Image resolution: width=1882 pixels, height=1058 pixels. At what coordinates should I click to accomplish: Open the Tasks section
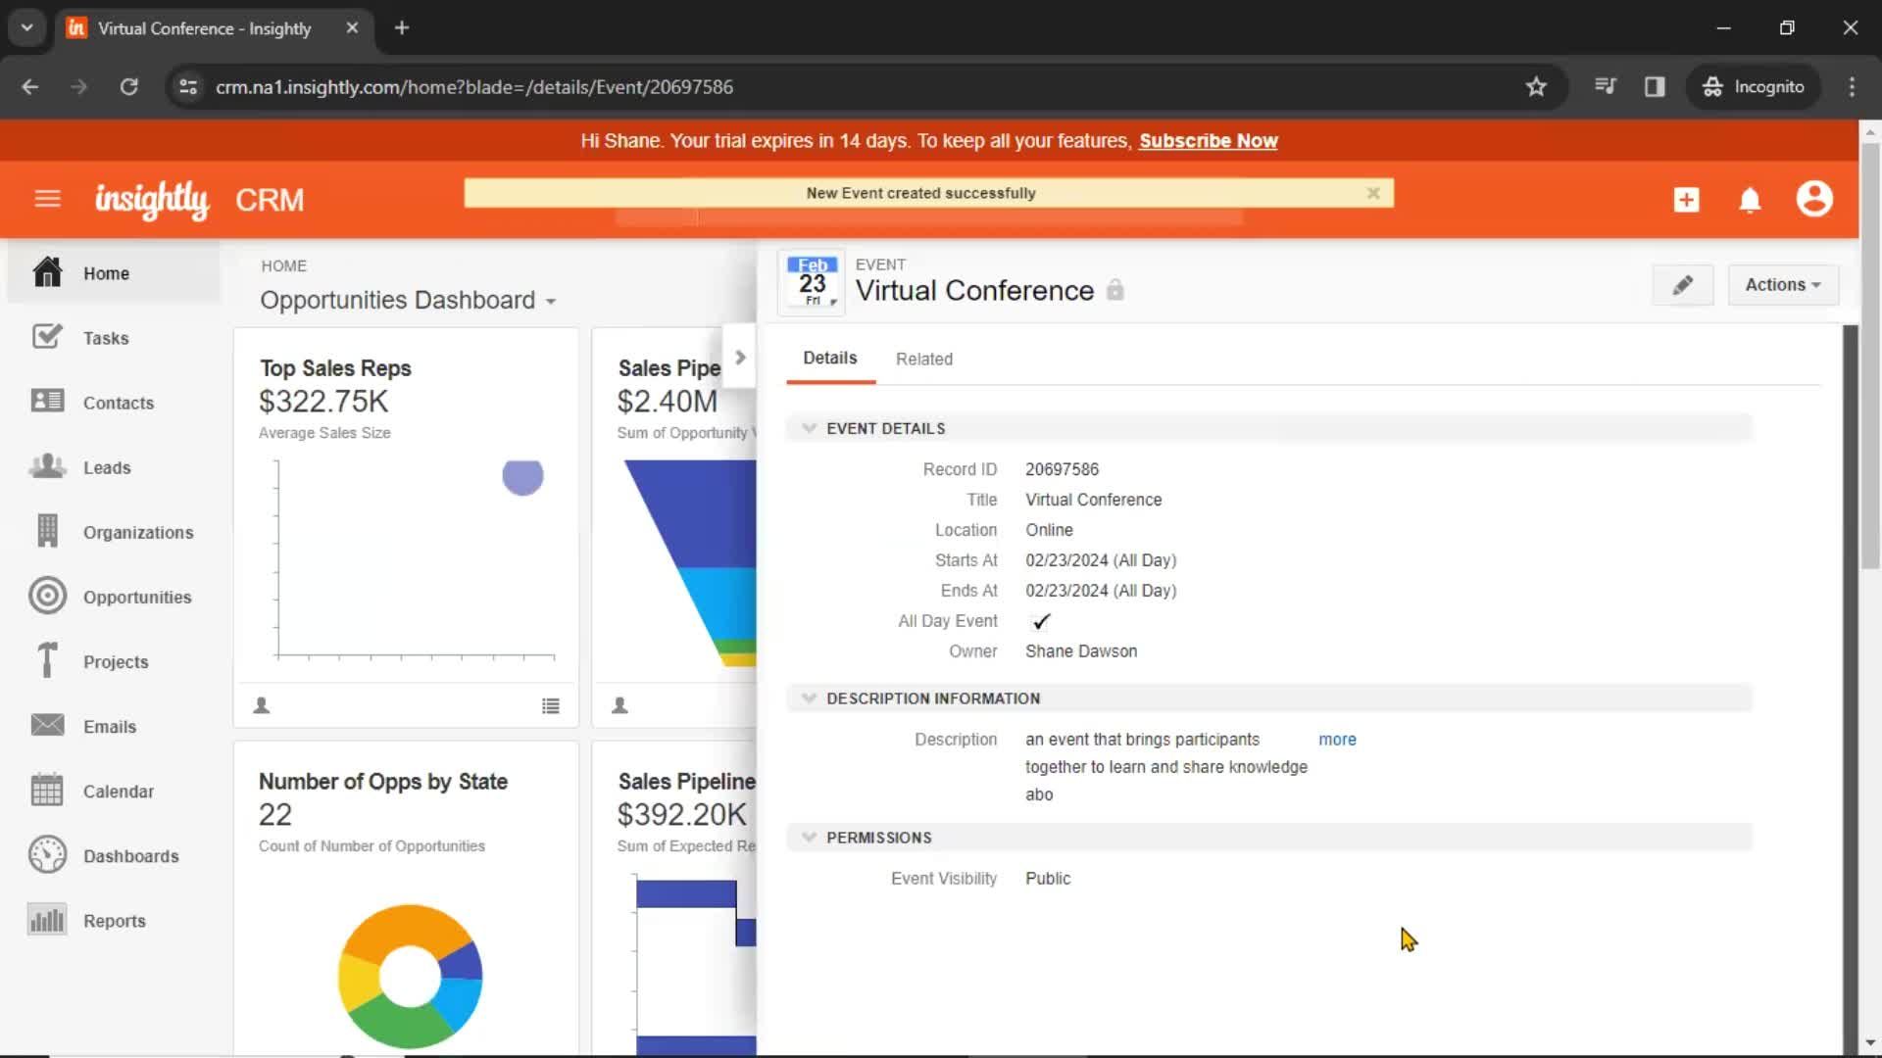[106, 337]
